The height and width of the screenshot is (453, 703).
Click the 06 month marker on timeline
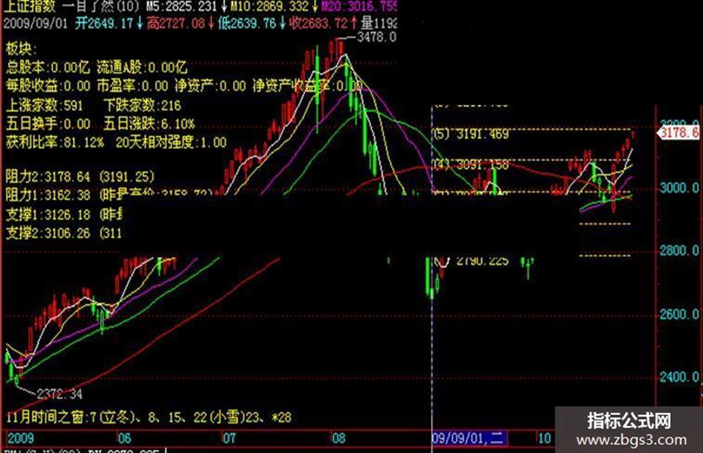(125, 437)
